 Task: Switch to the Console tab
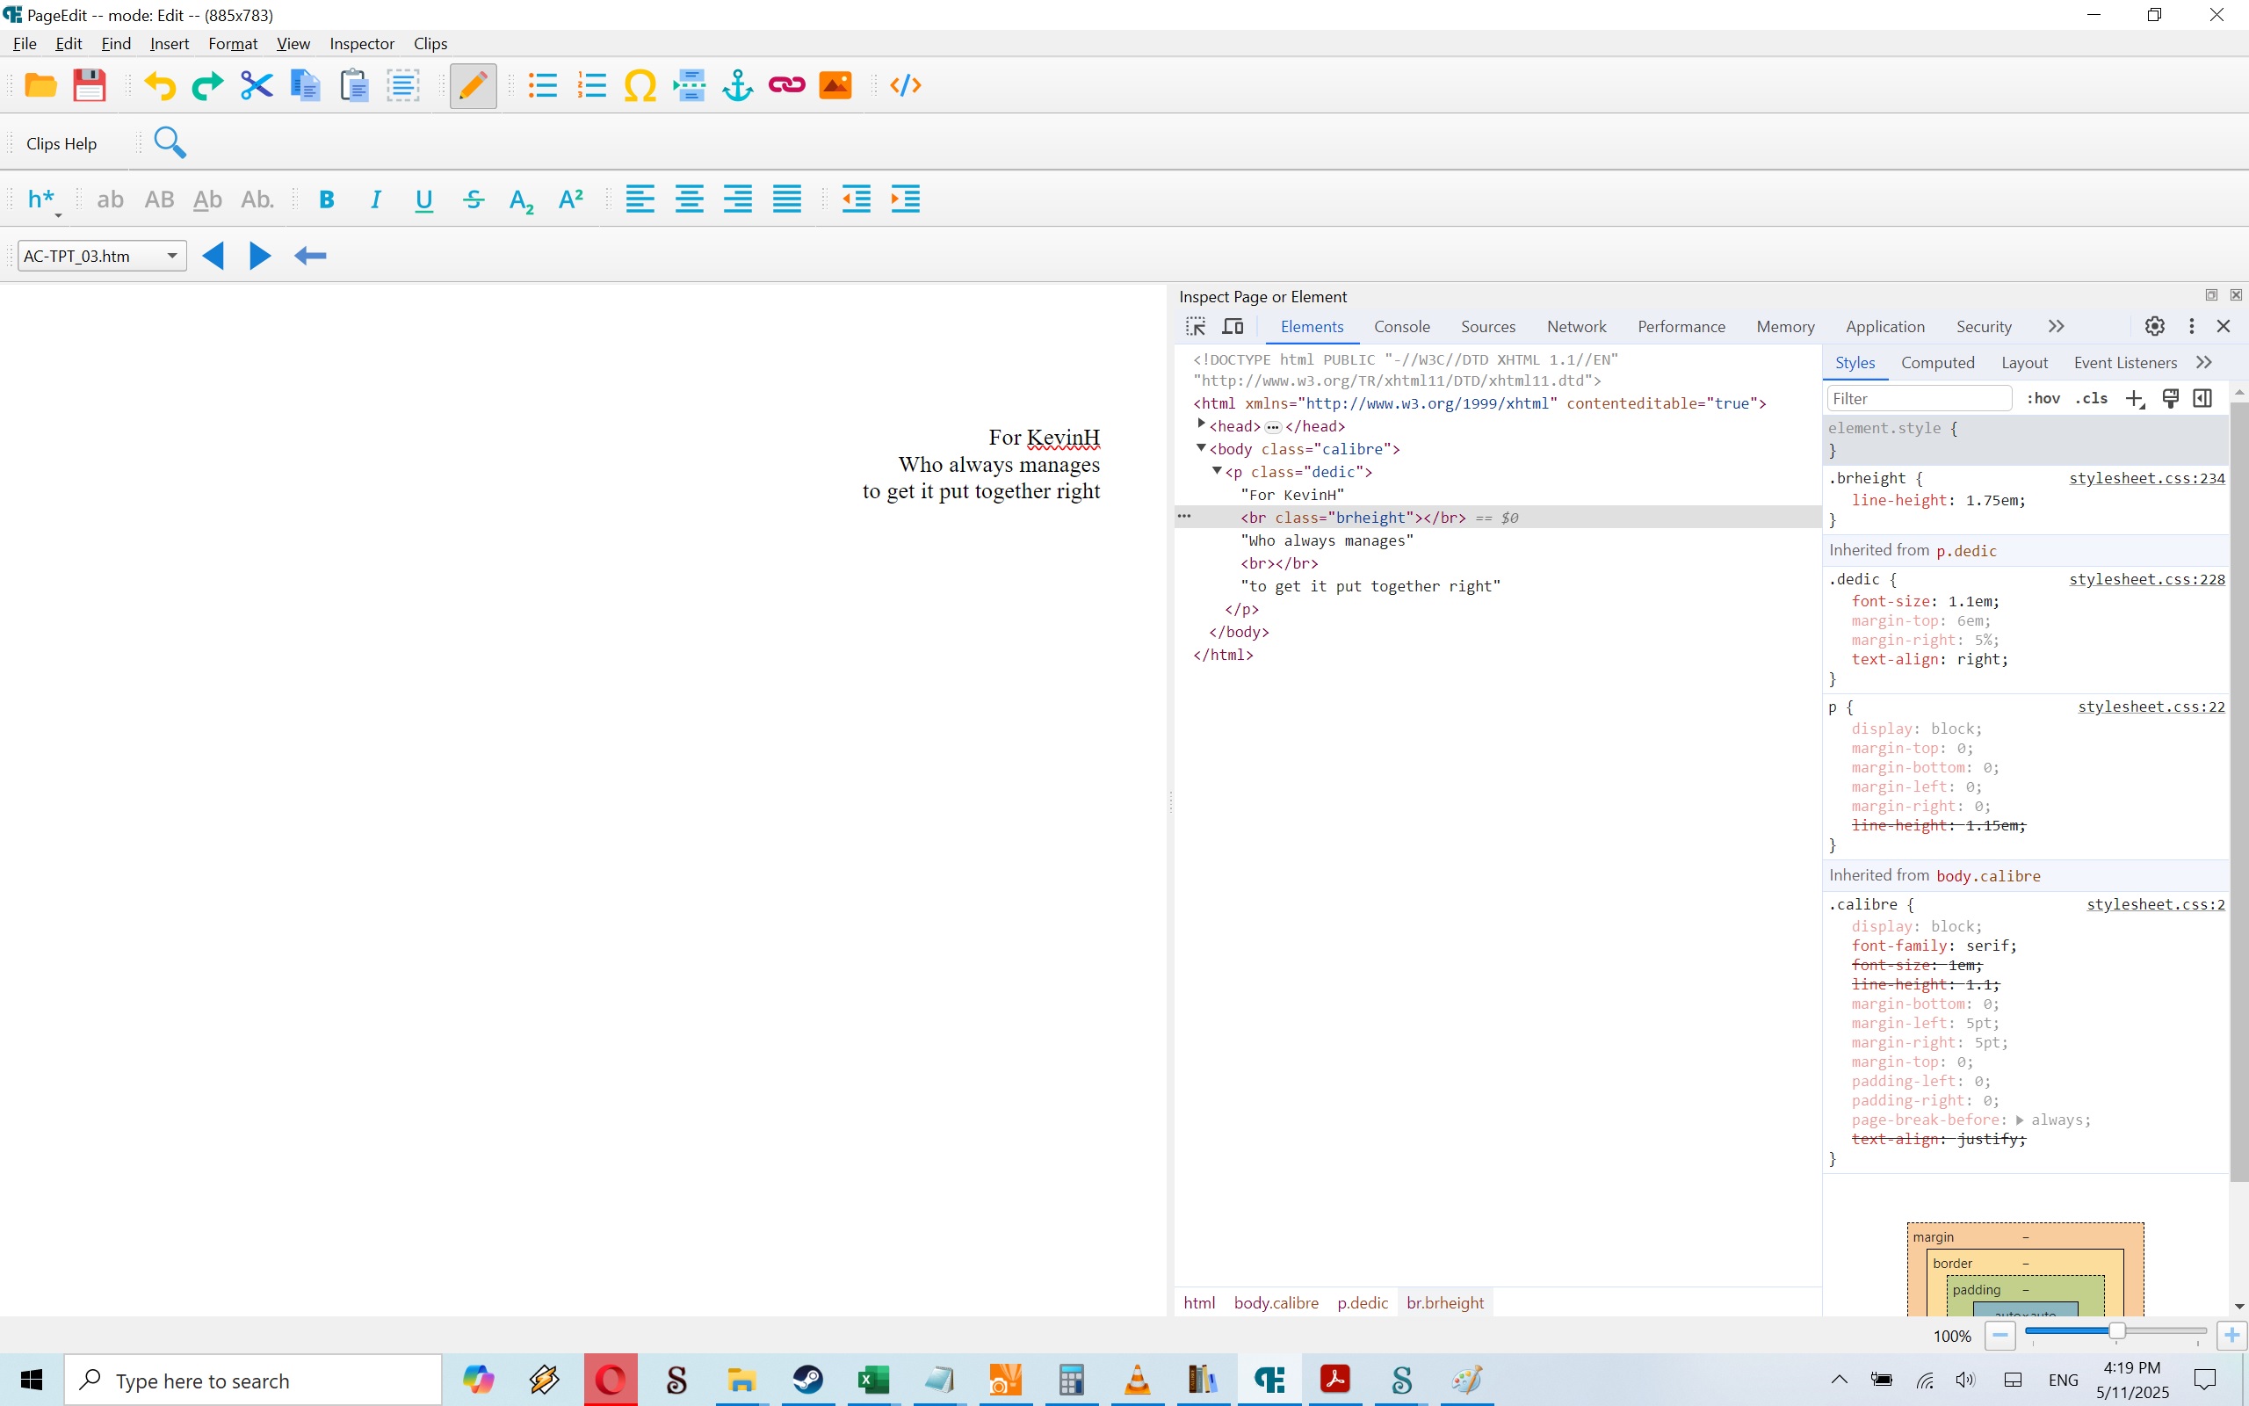(x=1401, y=326)
